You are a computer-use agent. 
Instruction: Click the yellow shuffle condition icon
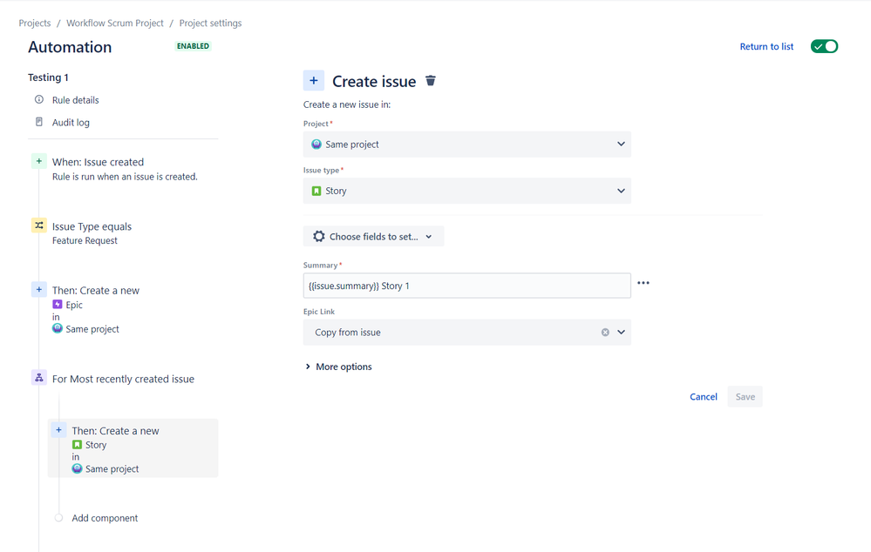[39, 226]
